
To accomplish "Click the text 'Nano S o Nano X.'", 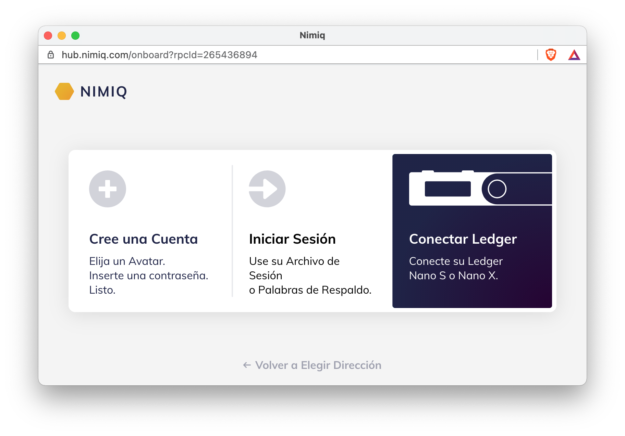I will point(454,275).
